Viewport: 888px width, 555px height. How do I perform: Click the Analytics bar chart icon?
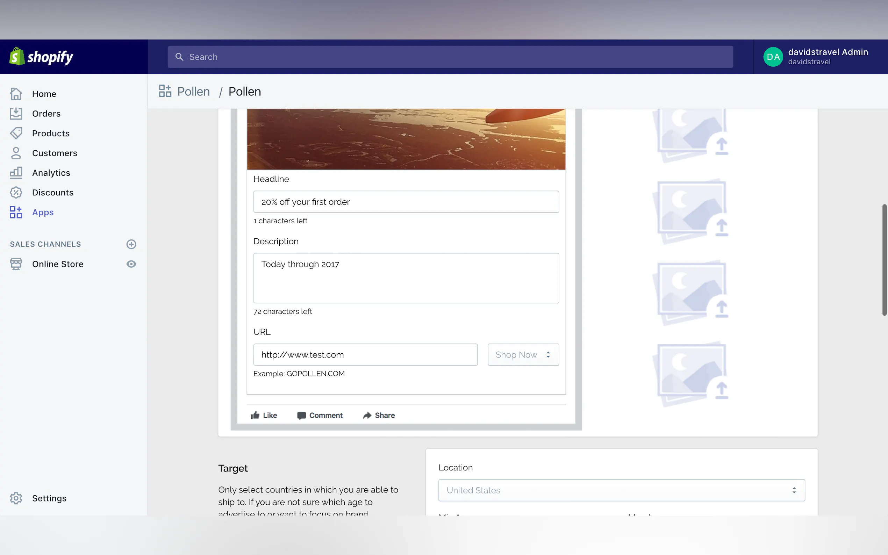click(16, 173)
